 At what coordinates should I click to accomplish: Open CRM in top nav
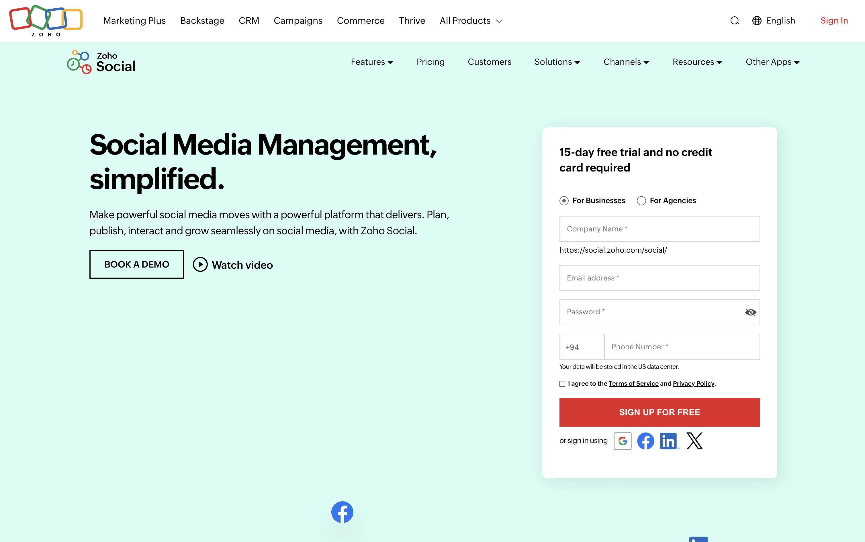click(x=249, y=21)
